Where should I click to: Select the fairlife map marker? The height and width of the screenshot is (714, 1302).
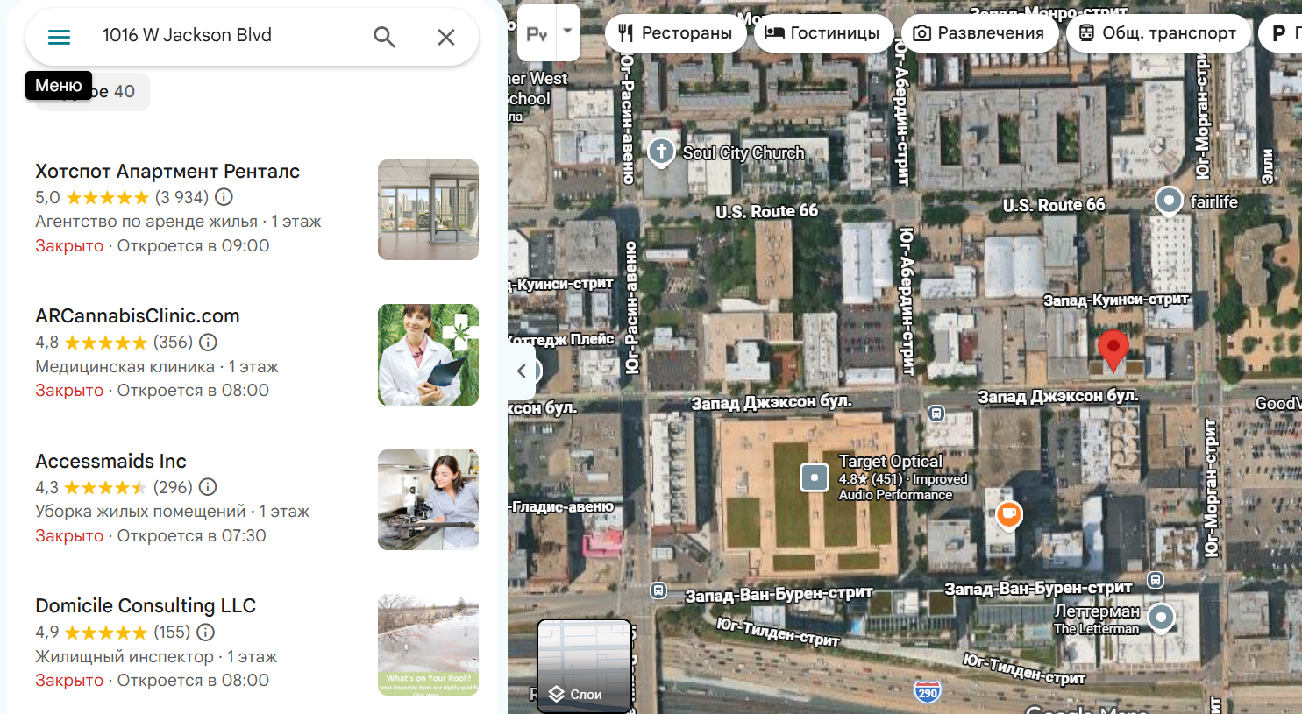coord(1169,201)
